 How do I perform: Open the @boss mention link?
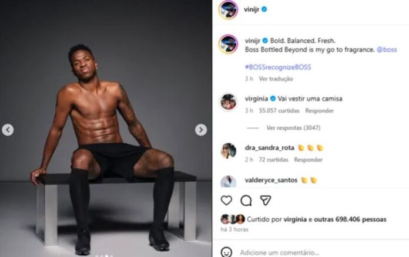[x=387, y=49]
